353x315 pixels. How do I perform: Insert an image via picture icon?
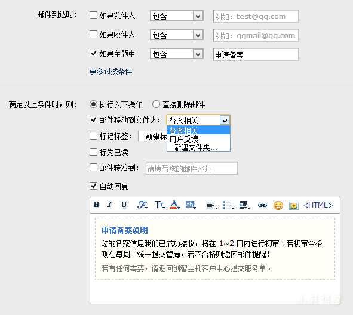pyautogui.click(x=293, y=205)
